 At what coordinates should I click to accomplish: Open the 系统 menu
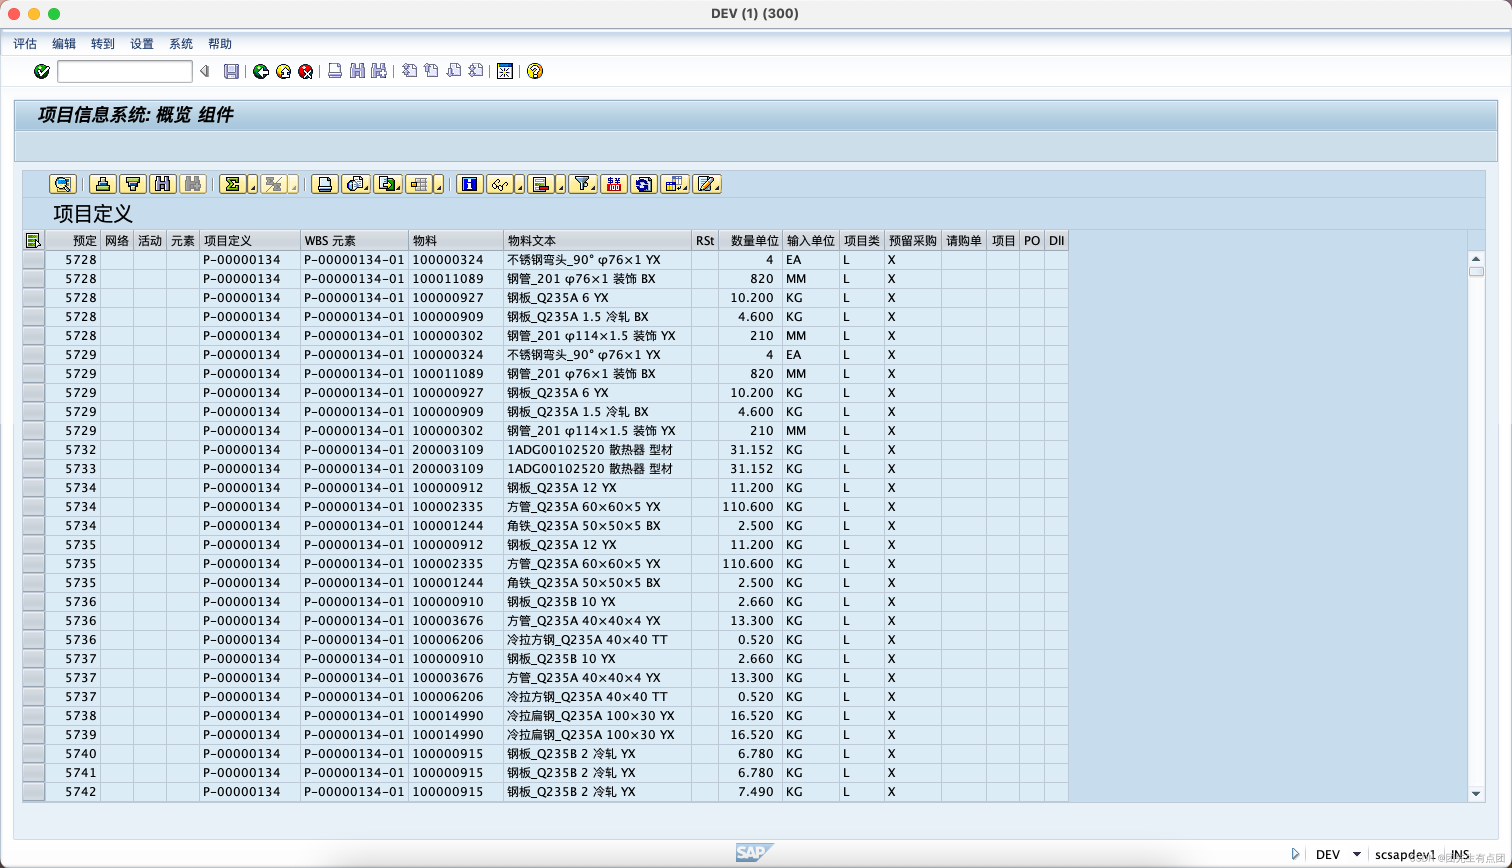pyautogui.click(x=180, y=43)
